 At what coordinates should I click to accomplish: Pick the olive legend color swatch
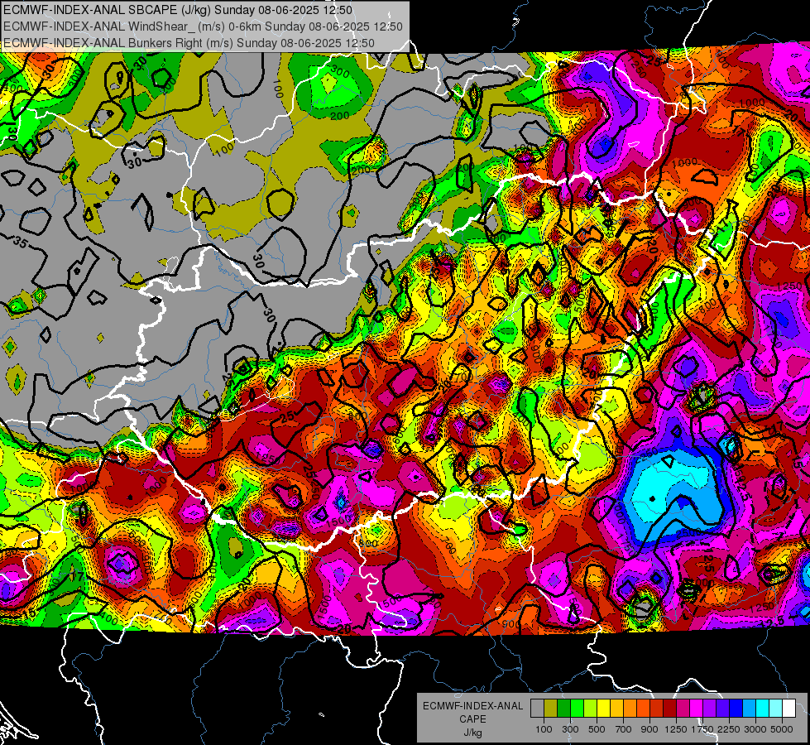pos(551,708)
